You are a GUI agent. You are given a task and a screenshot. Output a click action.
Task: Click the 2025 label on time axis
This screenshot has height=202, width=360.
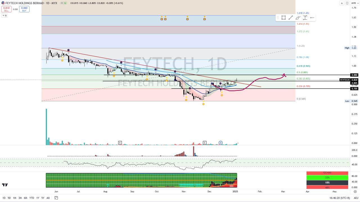click(235, 191)
